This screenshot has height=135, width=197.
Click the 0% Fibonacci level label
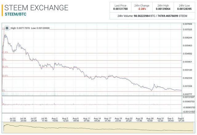3,90
